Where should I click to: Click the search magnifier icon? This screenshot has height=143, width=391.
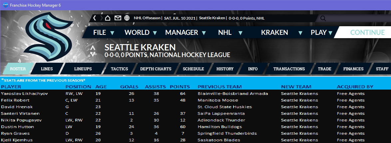[323, 18]
